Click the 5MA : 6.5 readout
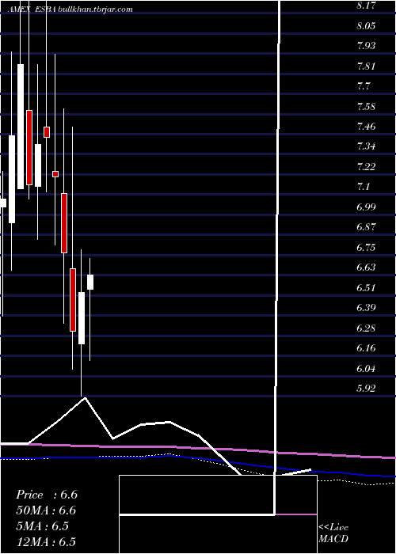The width and height of the screenshot is (396, 554). pyautogui.click(x=43, y=526)
